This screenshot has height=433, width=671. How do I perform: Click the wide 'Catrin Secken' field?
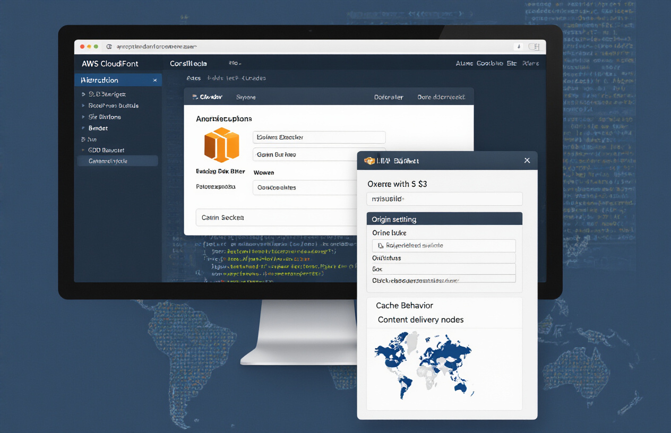click(276, 218)
